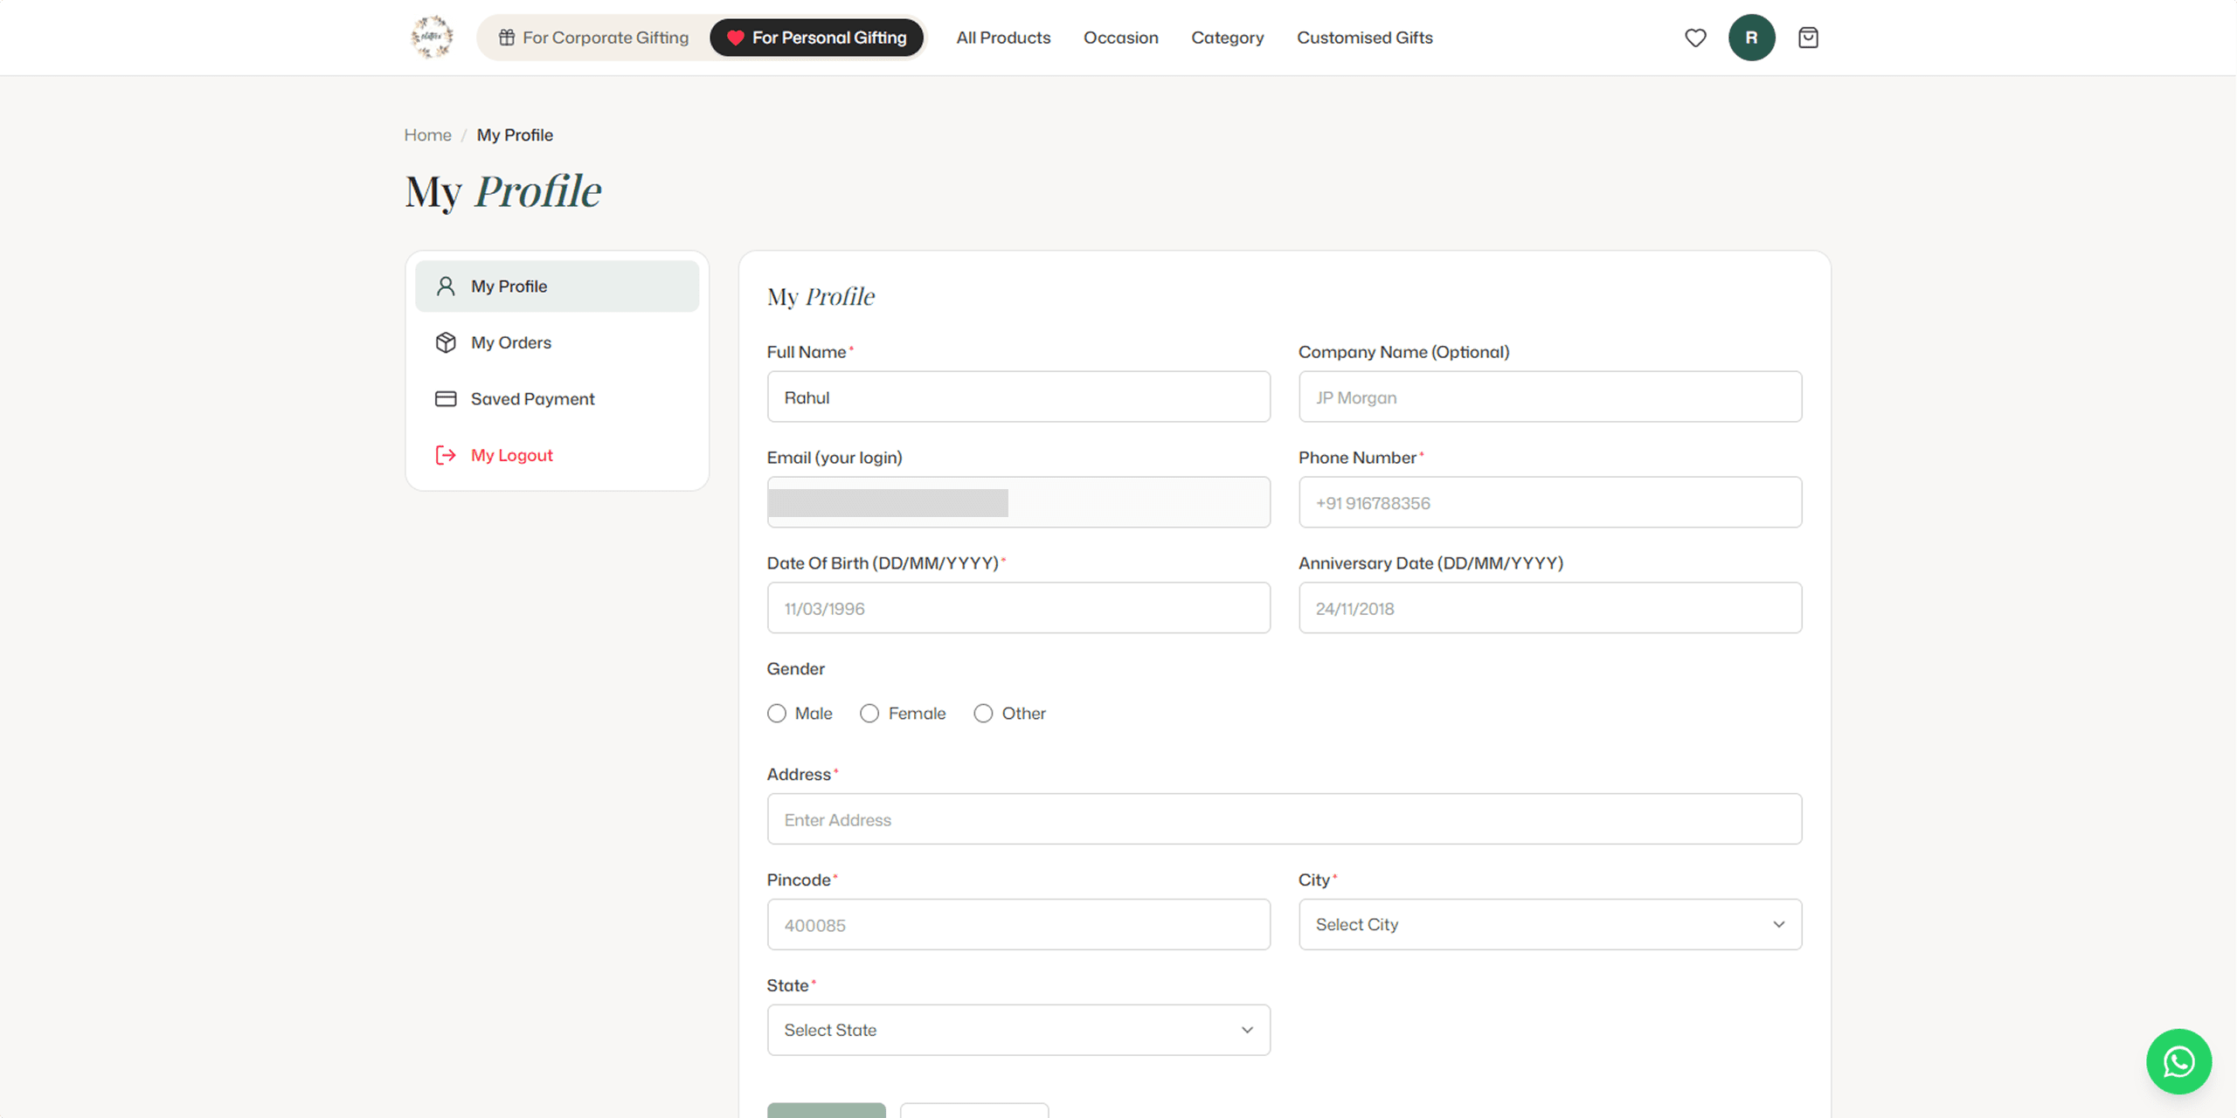Click the logout arrow icon

pyautogui.click(x=446, y=455)
